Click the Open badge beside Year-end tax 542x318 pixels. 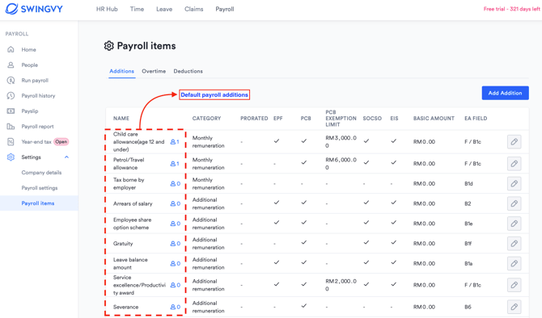tap(61, 142)
